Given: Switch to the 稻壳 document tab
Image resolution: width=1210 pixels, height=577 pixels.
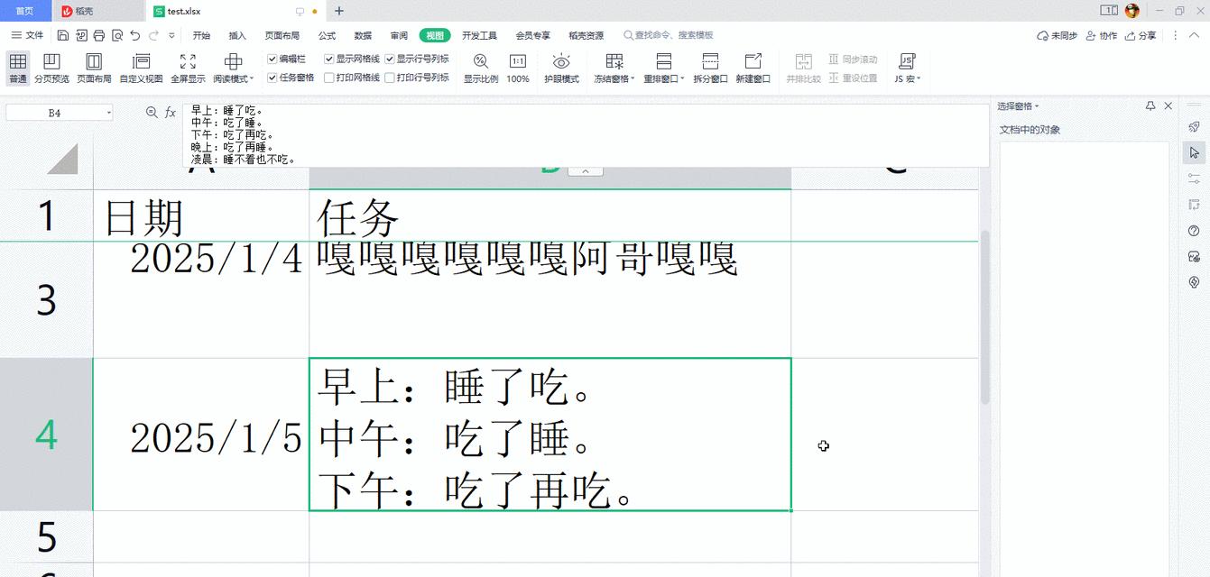Looking at the screenshot, I should coord(97,11).
